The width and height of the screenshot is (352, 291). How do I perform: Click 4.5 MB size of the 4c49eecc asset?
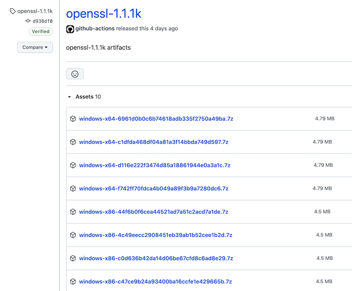coord(324,235)
